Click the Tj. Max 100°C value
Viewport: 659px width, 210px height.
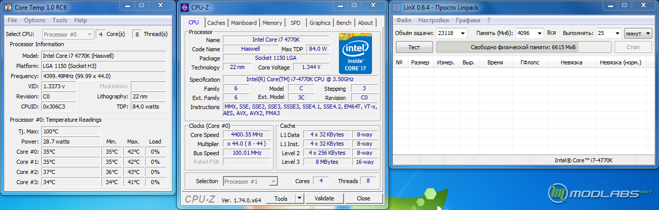click(x=71, y=131)
